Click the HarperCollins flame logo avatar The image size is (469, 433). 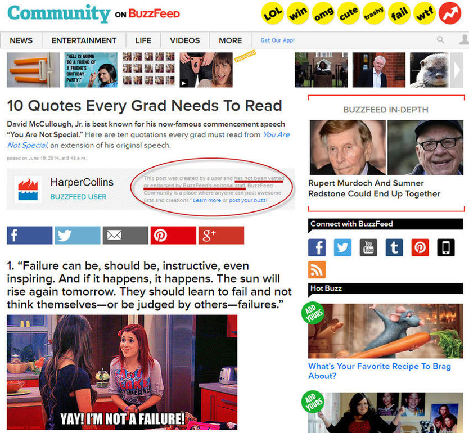[x=28, y=190]
